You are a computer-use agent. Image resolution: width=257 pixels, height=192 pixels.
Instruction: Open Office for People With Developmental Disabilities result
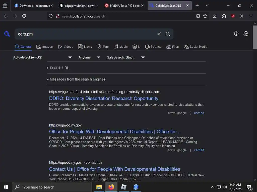coord(115,132)
